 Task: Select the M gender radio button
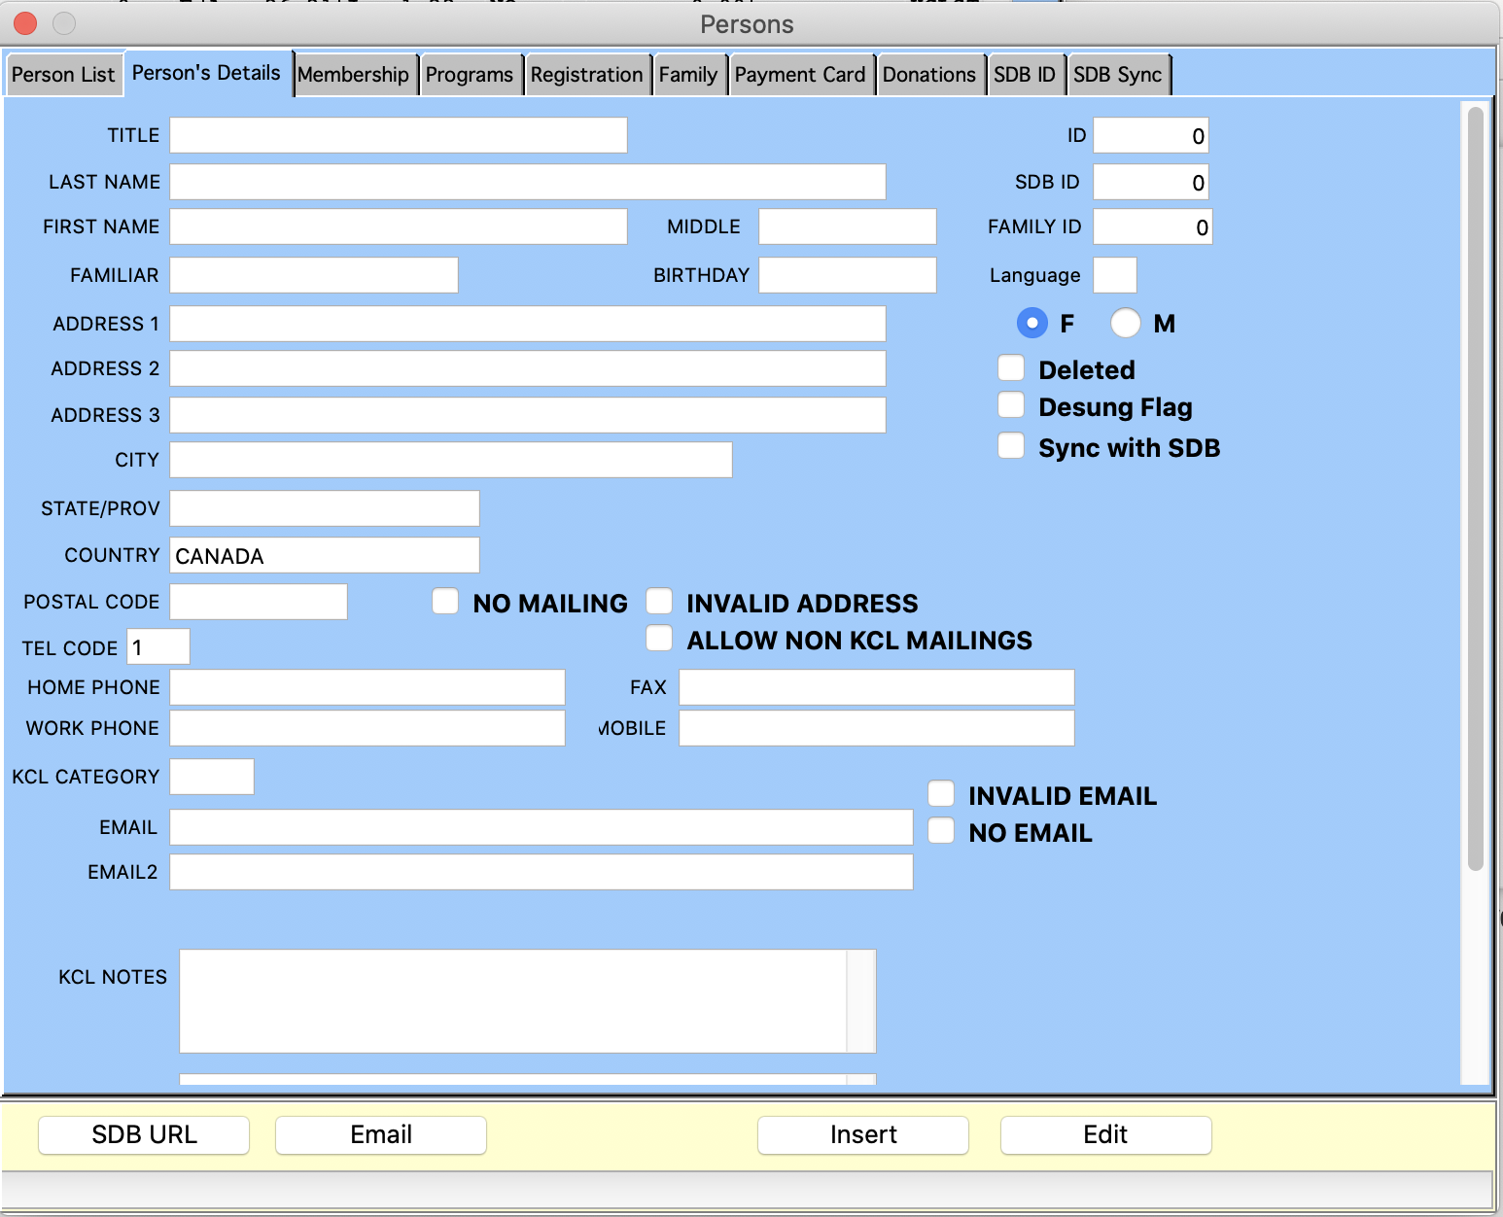pos(1125,323)
